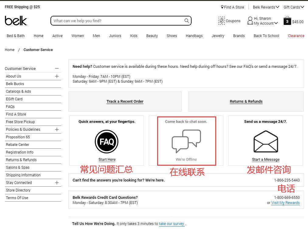The image size is (308, 235).
Task: Open Returns & Refunds main link
Action: pyautogui.click(x=246, y=101)
